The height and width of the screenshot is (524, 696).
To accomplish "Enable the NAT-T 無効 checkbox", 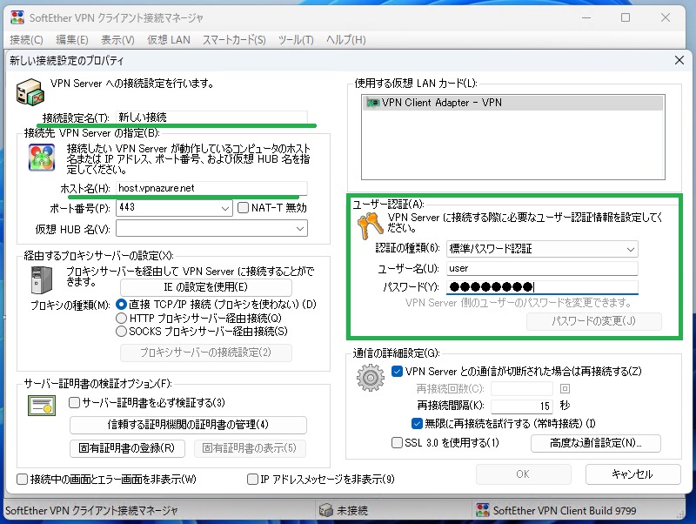I will (x=244, y=208).
